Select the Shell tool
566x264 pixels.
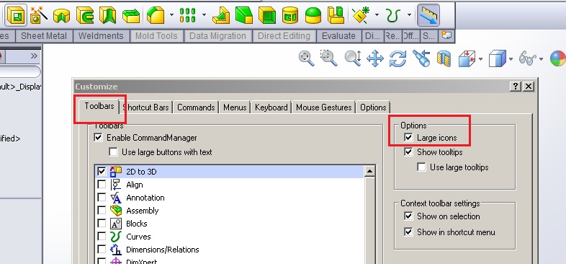pyautogui.click(x=266, y=16)
